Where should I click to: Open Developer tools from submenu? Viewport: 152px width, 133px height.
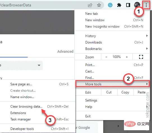[38, 129]
